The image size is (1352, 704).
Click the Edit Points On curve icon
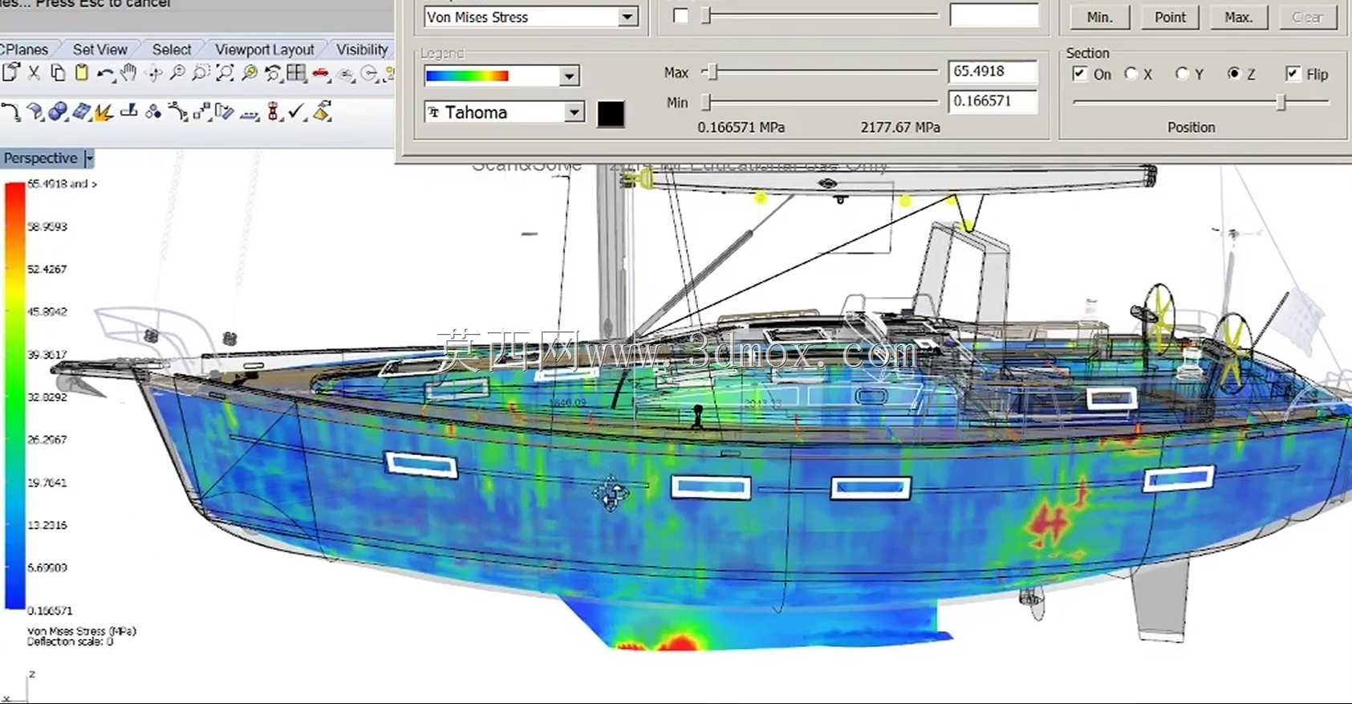pos(178,112)
